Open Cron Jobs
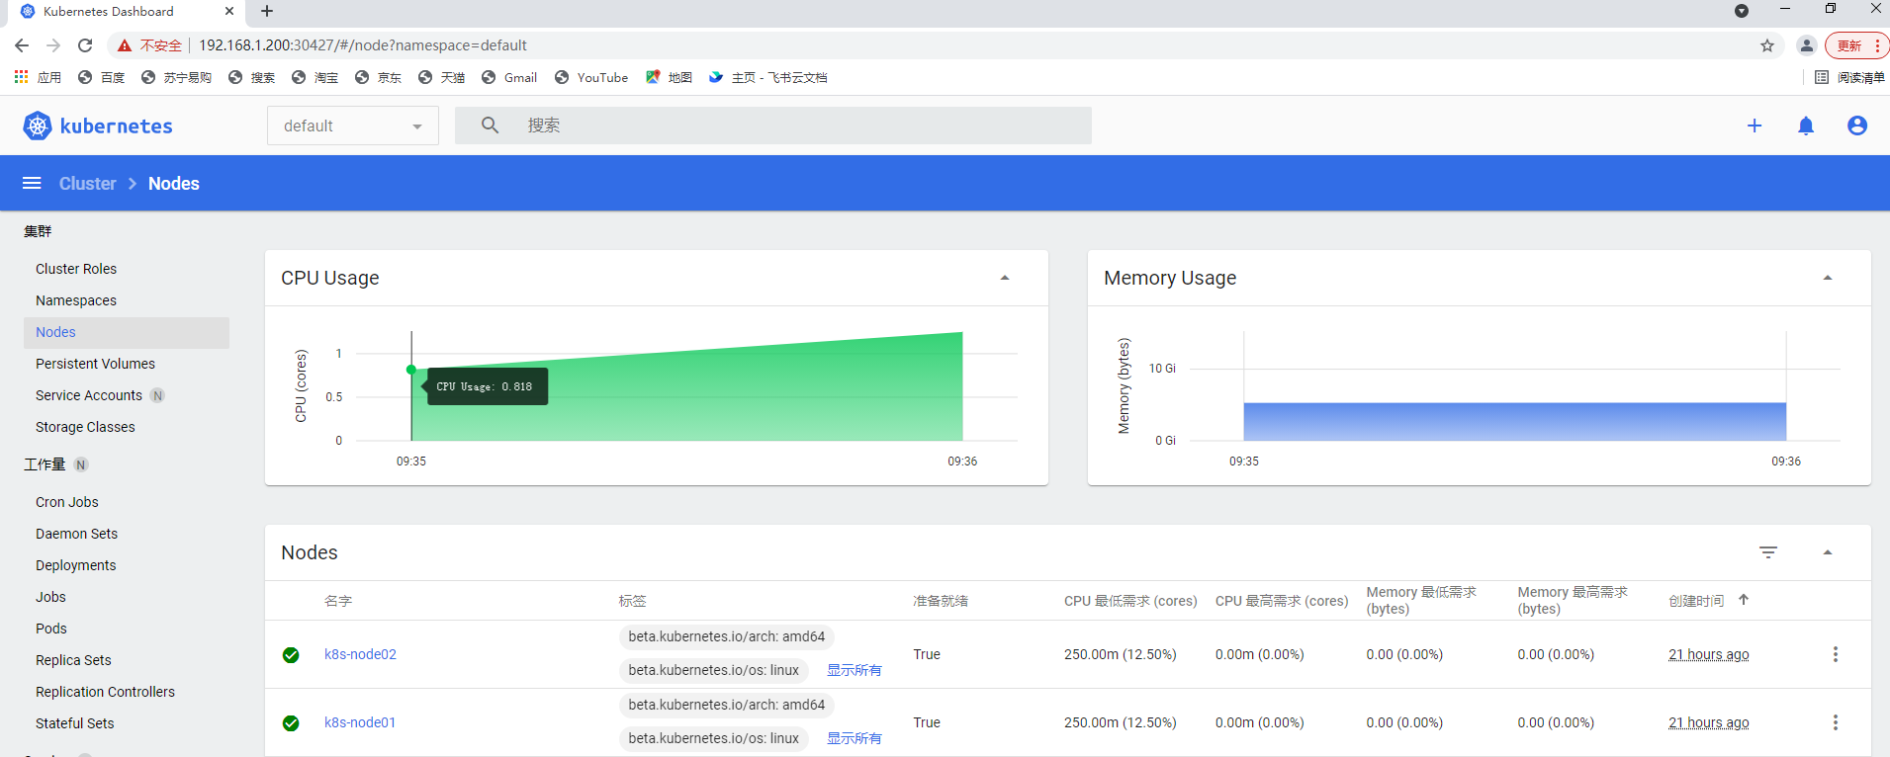 click(67, 502)
